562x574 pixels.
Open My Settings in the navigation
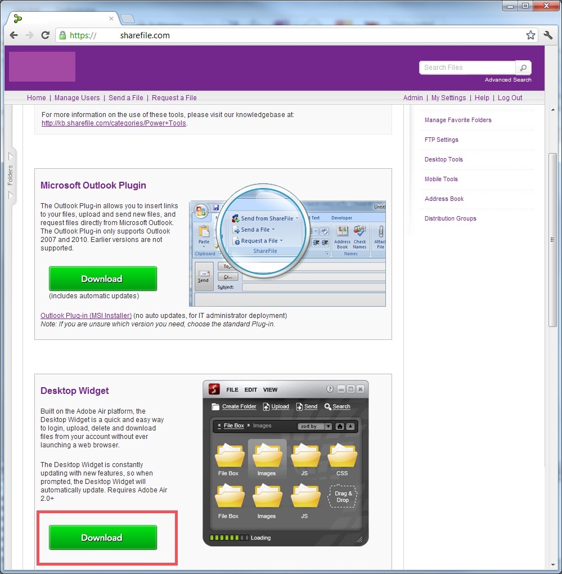pyautogui.click(x=448, y=98)
